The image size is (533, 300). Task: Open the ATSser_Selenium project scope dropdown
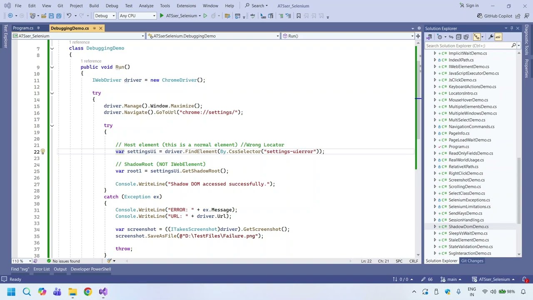click(x=78, y=36)
